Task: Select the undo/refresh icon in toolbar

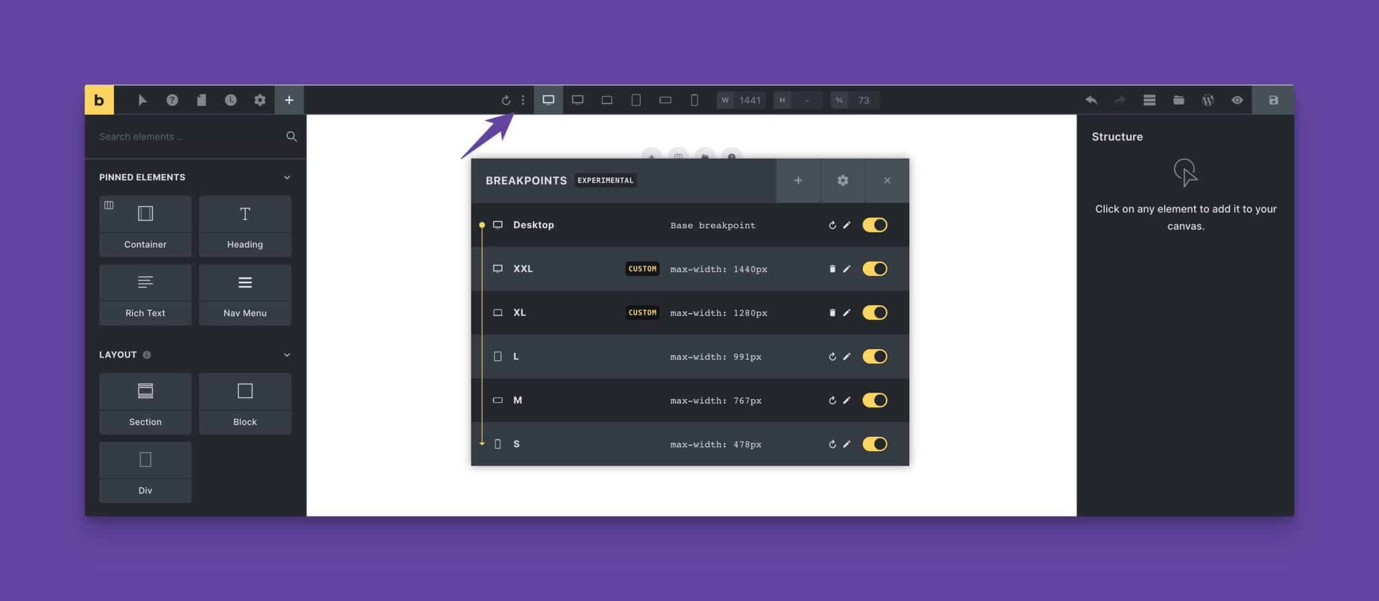Action: click(505, 99)
